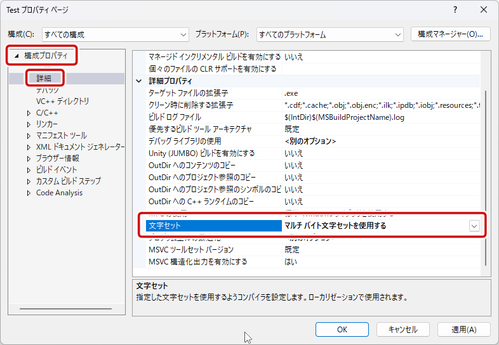Image resolution: width=499 pixels, height=345 pixels.
Task: Select ビルド ログ ファイル property
Action: click(x=214, y=117)
